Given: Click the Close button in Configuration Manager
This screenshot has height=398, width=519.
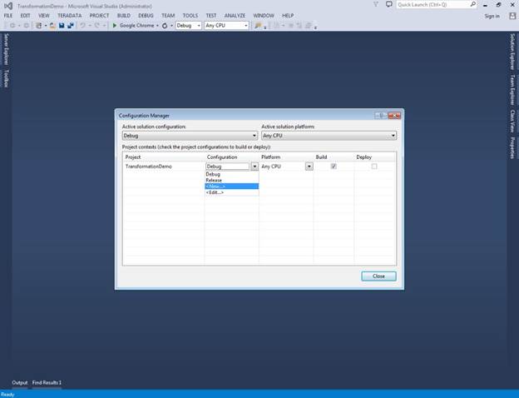Looking at the screenshot, I should point(378,276).
